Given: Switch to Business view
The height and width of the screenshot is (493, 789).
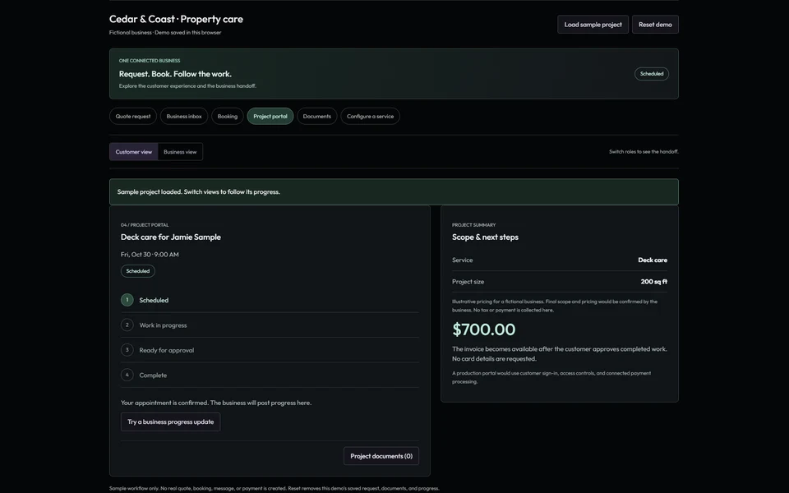Looking at the screenshot, I should tap(180, 152).
